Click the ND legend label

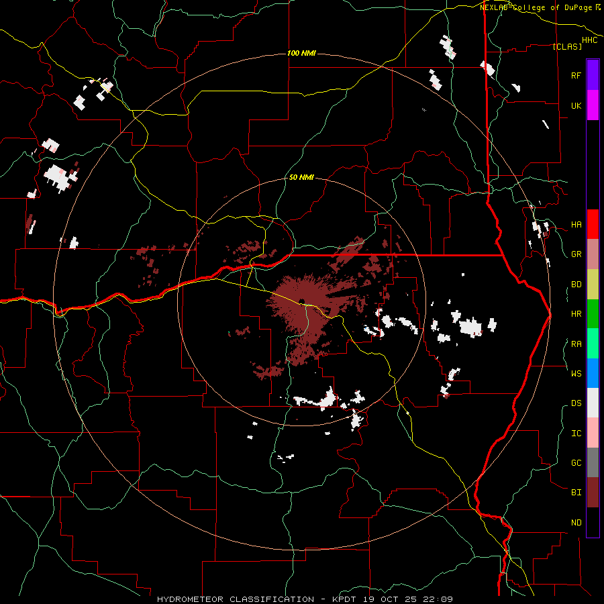pos(576,522)
